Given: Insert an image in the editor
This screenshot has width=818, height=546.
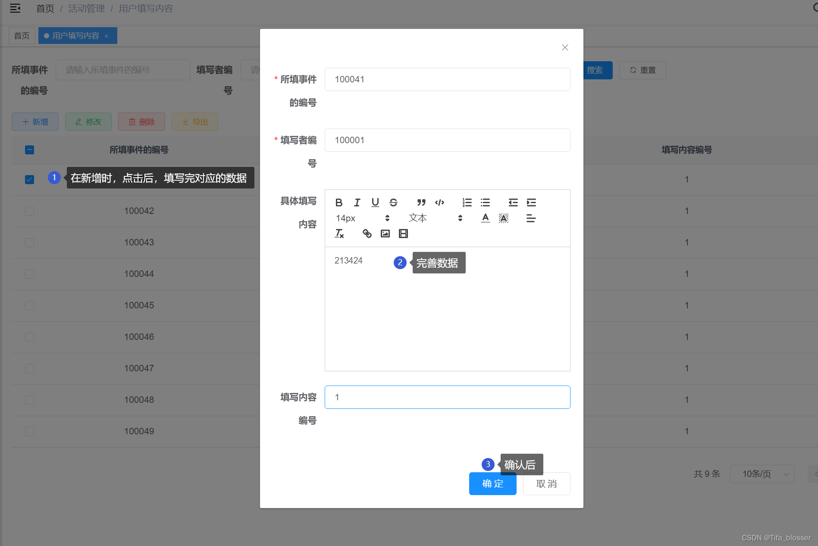Looking at the screenshot, I should (x=385, y=234).
